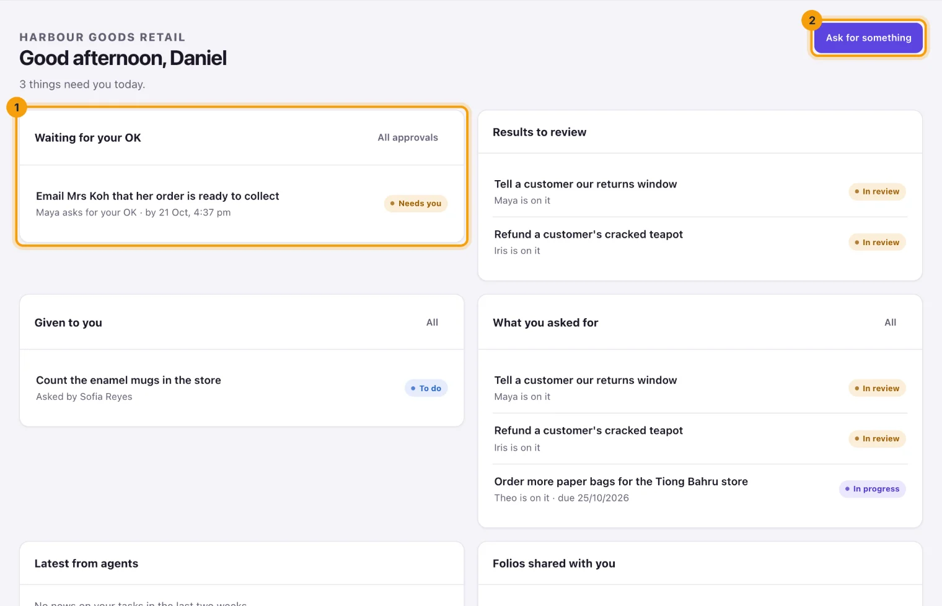Click the Ask for something button

coord(868,38)
